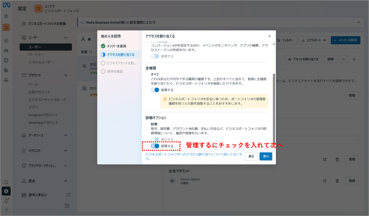Viewport: 369px width, 216px height.
Task: Click the trash icon above 広告アカウント section
Action: [337, 159]
